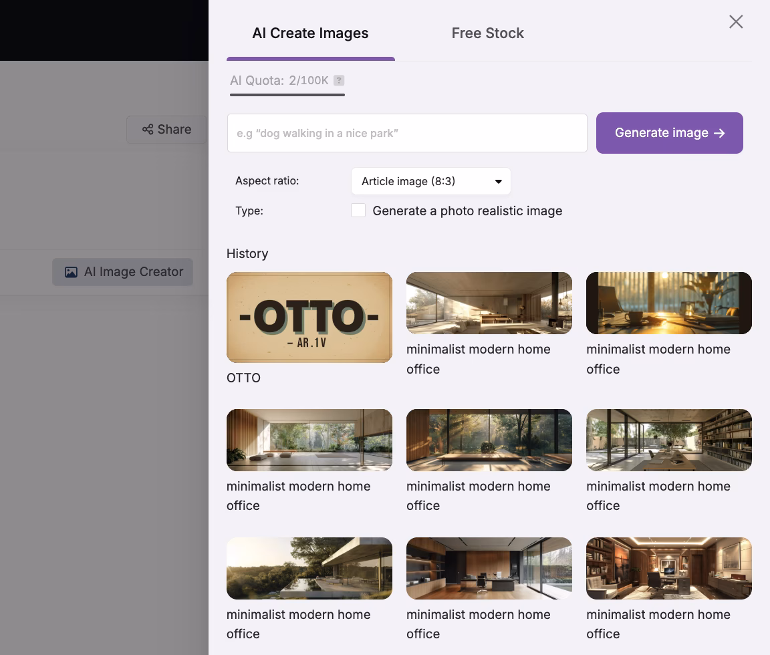This screenshot has width=770, height=655.
Task: Click the Generate image button
Action: (x=669, y=133)
